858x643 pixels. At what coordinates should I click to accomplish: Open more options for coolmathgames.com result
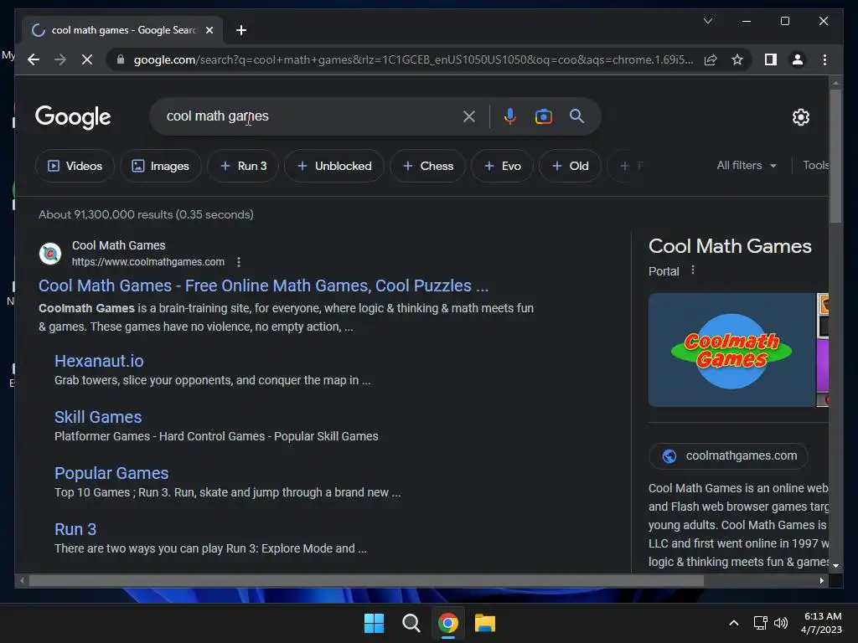click(239, 262)
